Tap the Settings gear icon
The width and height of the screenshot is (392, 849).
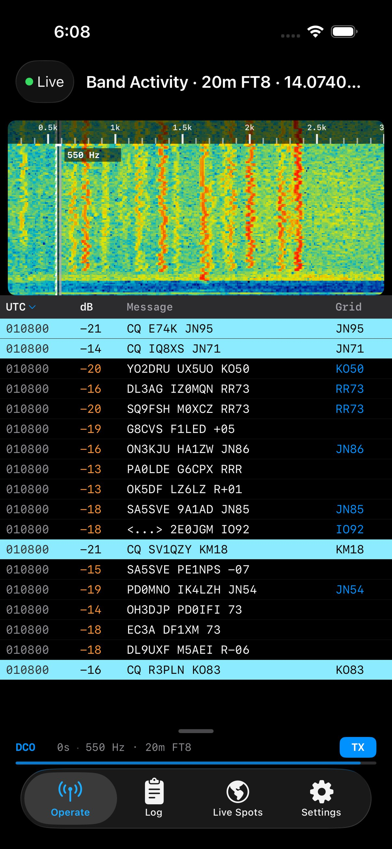[x=322, y=791]
